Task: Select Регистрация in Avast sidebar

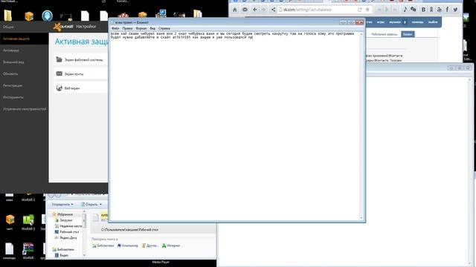Action: coord(24,86)
